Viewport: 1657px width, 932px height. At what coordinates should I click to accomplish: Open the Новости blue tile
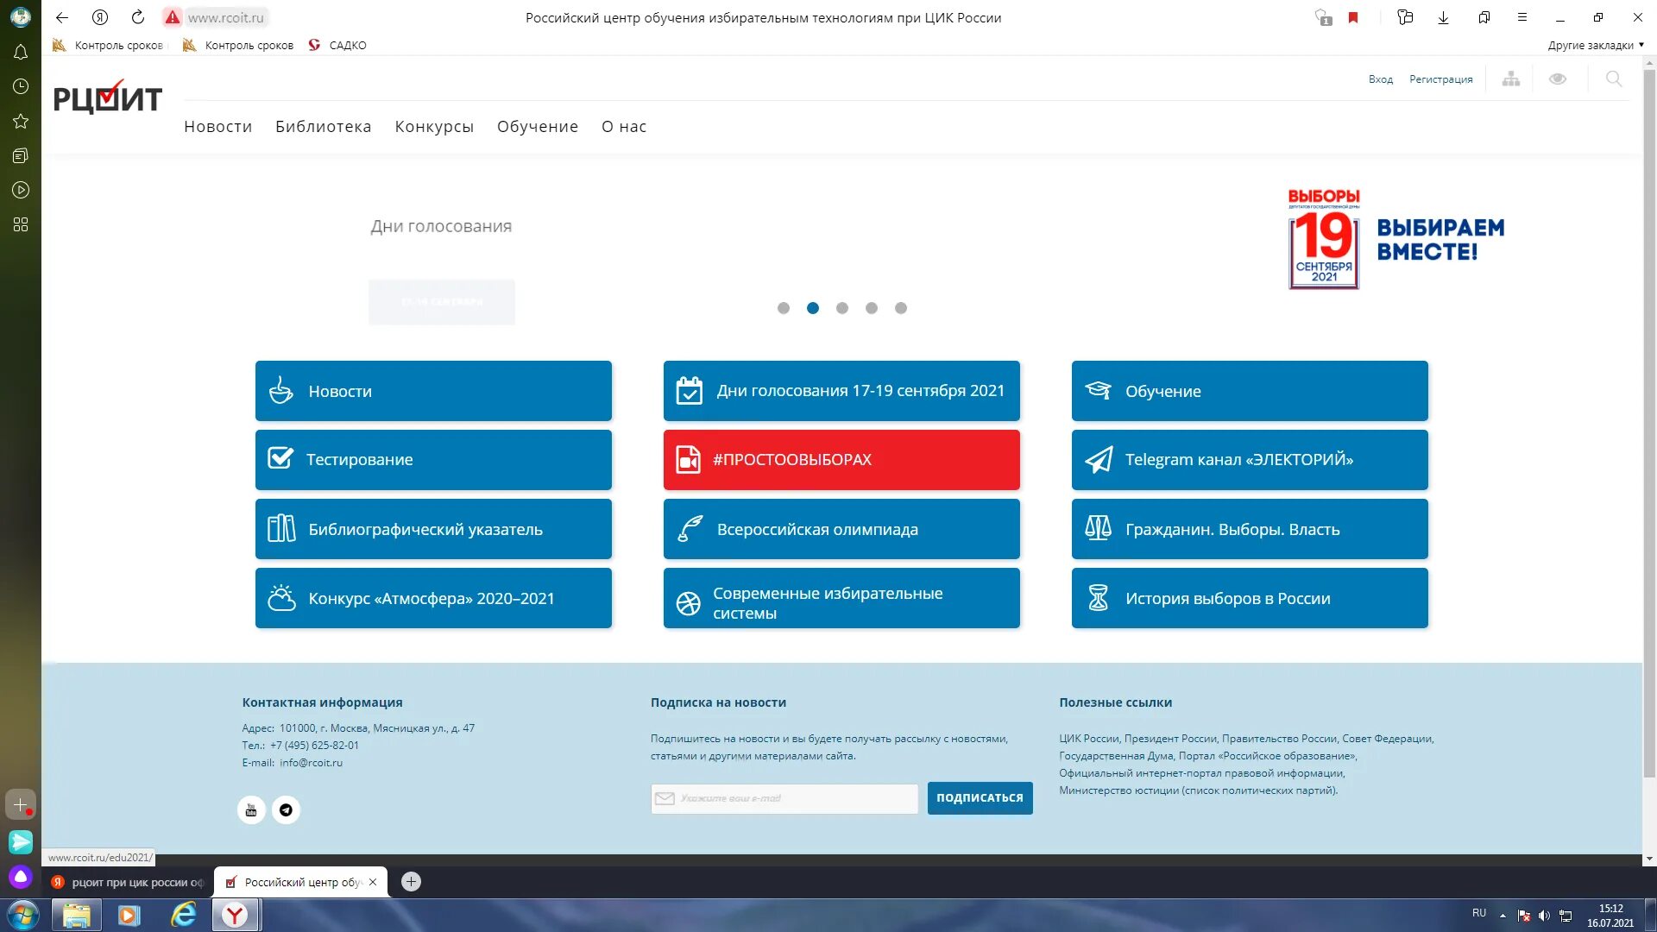click(433, 391)
